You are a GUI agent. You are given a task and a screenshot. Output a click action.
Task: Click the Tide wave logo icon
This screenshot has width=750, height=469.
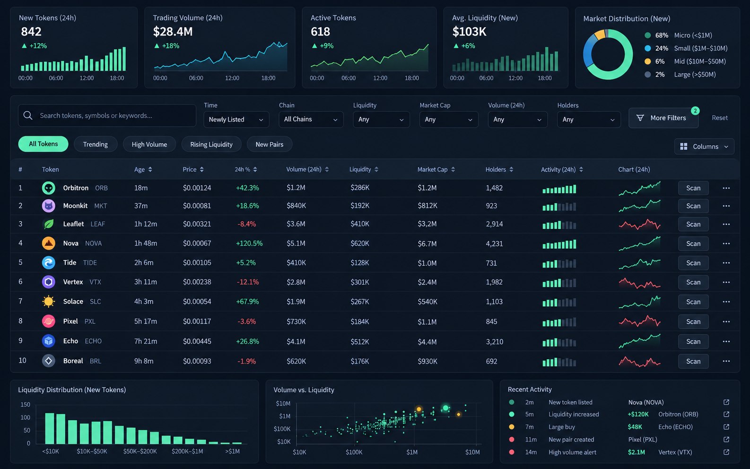coord(49,263)
